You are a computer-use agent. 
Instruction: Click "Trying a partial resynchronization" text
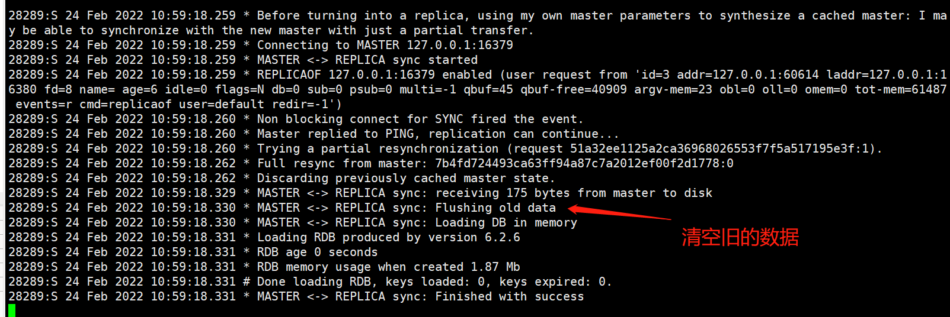(378, 148)
